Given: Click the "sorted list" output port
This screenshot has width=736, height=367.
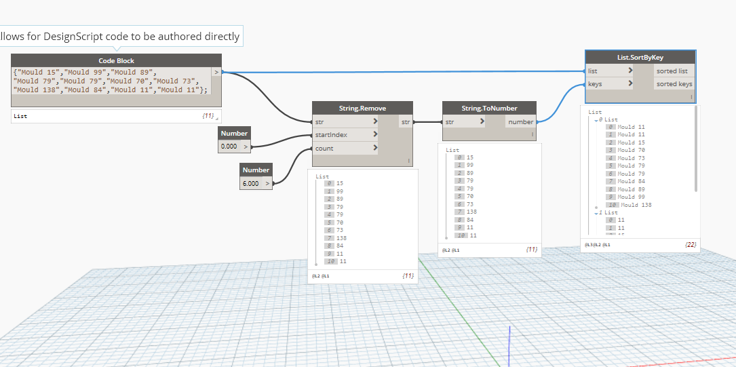Looking at the screenshot, I should tap(672, 71).
